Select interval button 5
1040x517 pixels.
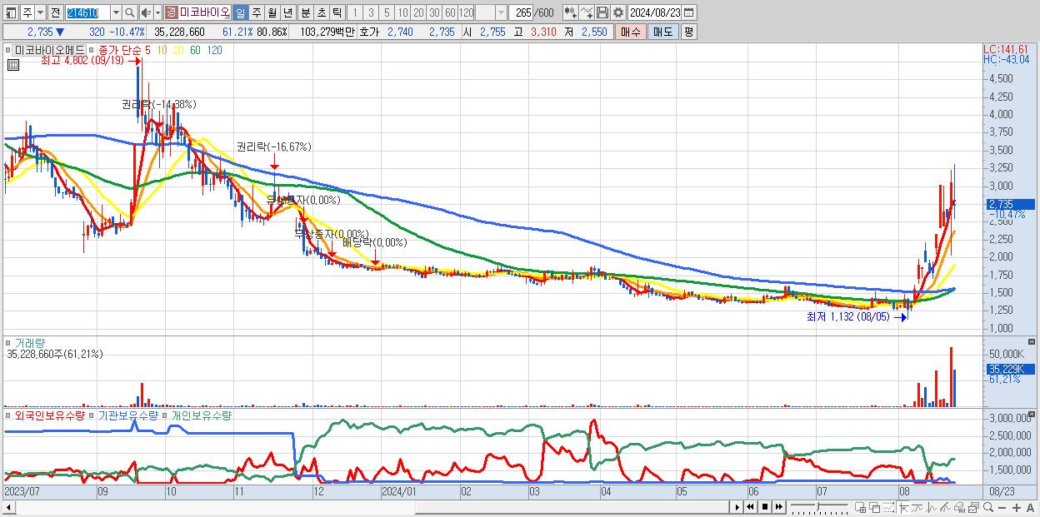point(387,13)
